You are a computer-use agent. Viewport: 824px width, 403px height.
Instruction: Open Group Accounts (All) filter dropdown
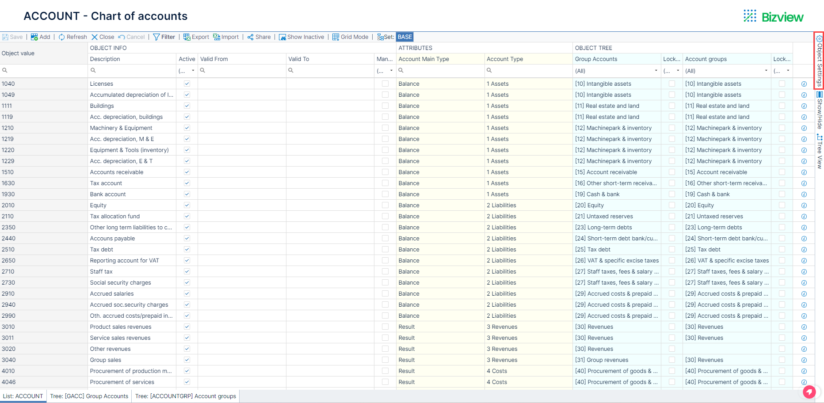(656, 71)
